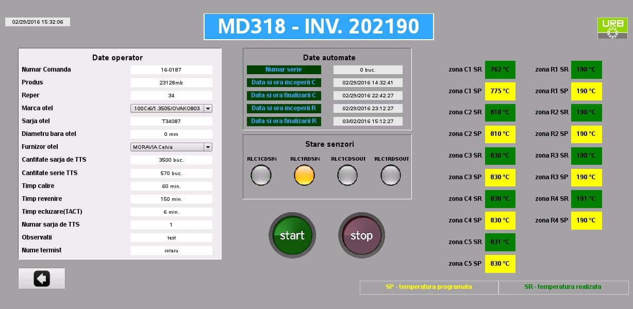Click the lit RLC1RDSIN sensor indicator

[304, 175]
